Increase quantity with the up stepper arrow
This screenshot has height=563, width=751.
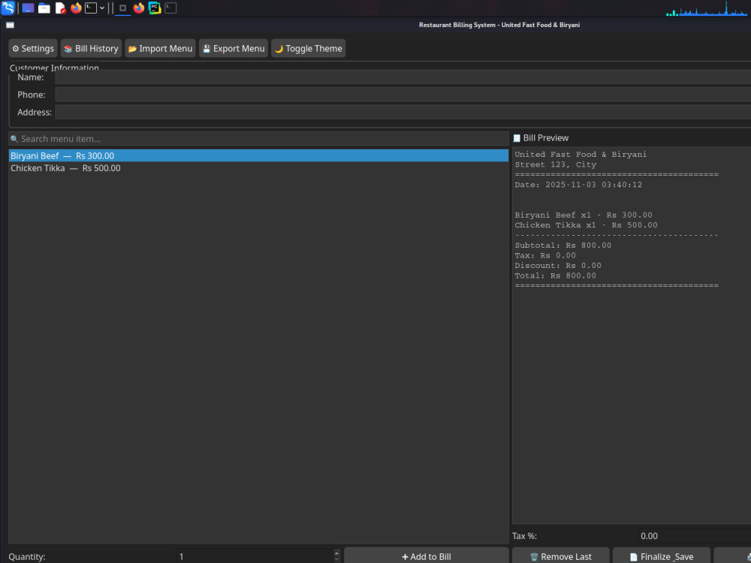coord(336,553)
